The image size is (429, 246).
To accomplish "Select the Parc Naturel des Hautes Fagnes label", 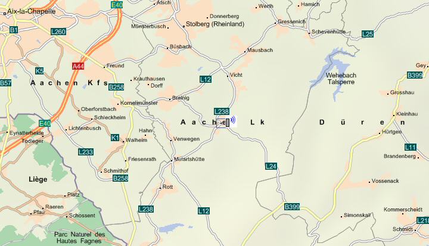I will pos(80,238).
